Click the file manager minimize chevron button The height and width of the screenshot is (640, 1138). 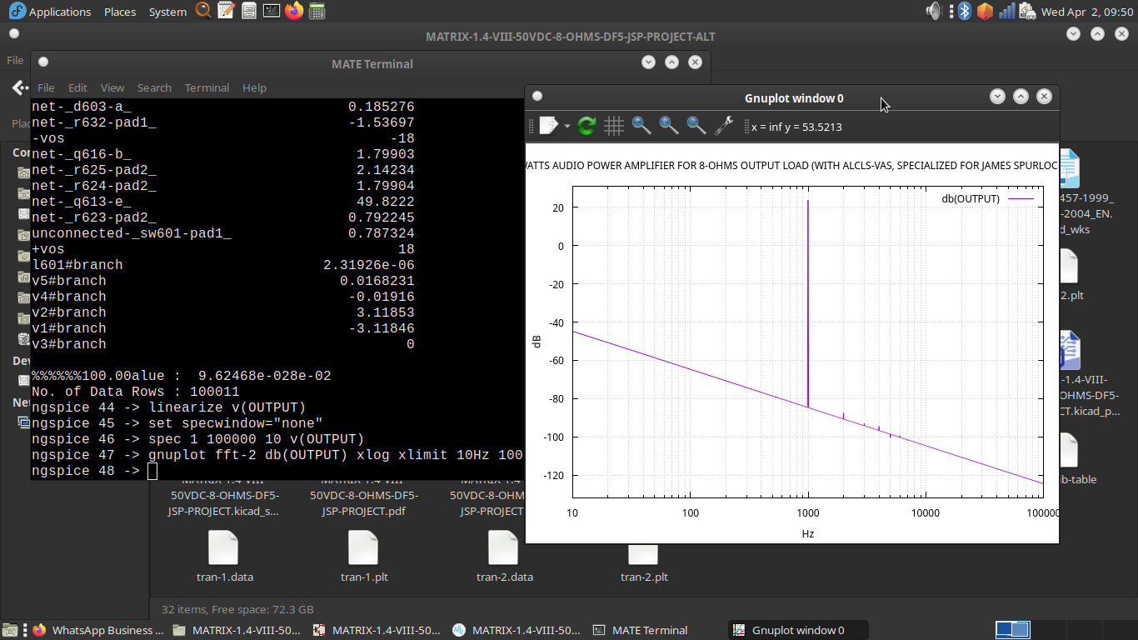(1074, 34)
